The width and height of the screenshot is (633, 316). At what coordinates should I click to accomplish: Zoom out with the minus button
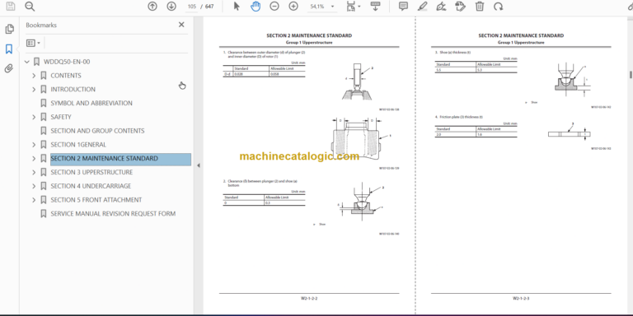pos(274,6)
